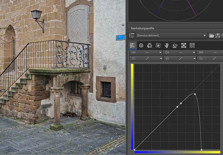Image resolution: width=223 pixels, height=155 pixels.
Task: Open the CH curve type dropdown arrow
Action: click(194, 52)
